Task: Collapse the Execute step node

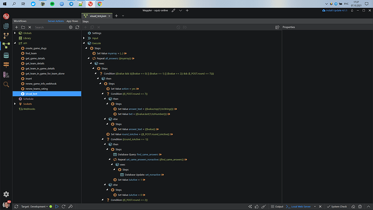Action: point(84,43)
